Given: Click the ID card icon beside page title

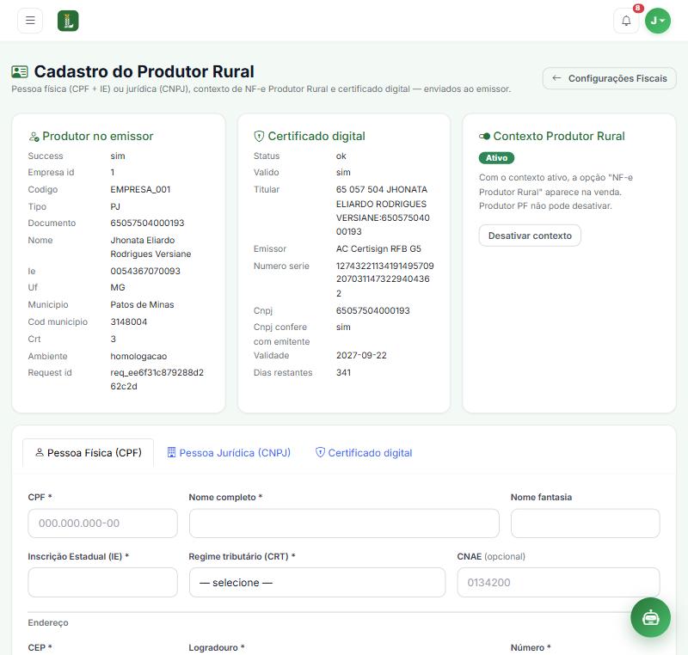Looking at the screenshot, I should [20, 71].
